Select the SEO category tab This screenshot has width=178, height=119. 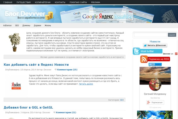[x=17, y=25]
